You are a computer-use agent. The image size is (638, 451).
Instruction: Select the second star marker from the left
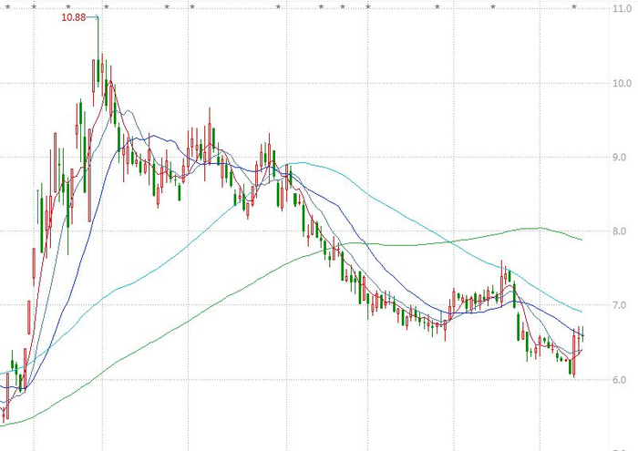[x=35, y=6]
